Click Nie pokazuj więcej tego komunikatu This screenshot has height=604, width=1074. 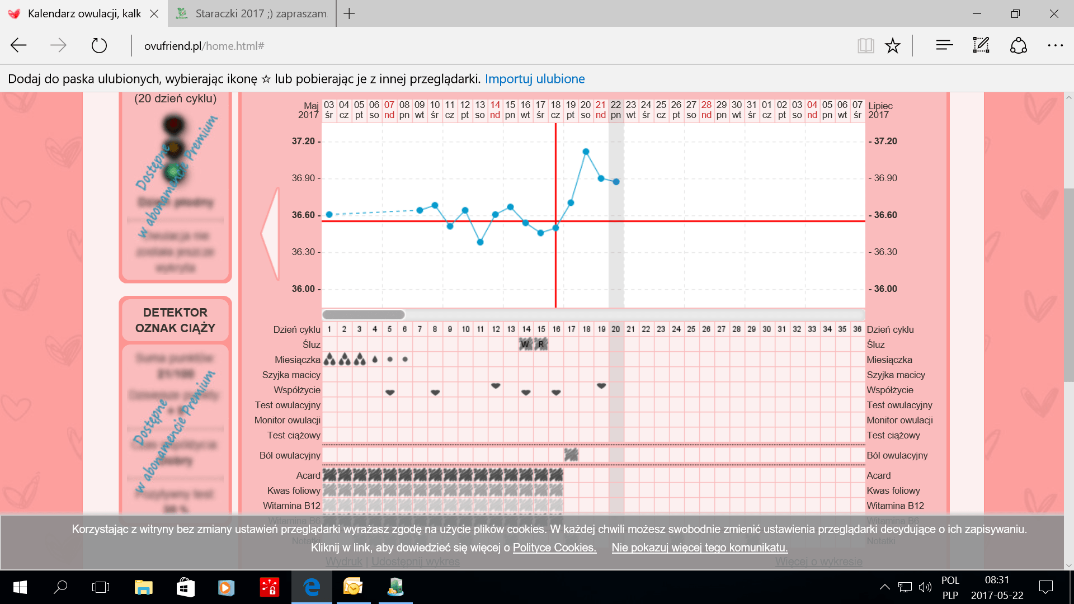[x=700, y=548]
